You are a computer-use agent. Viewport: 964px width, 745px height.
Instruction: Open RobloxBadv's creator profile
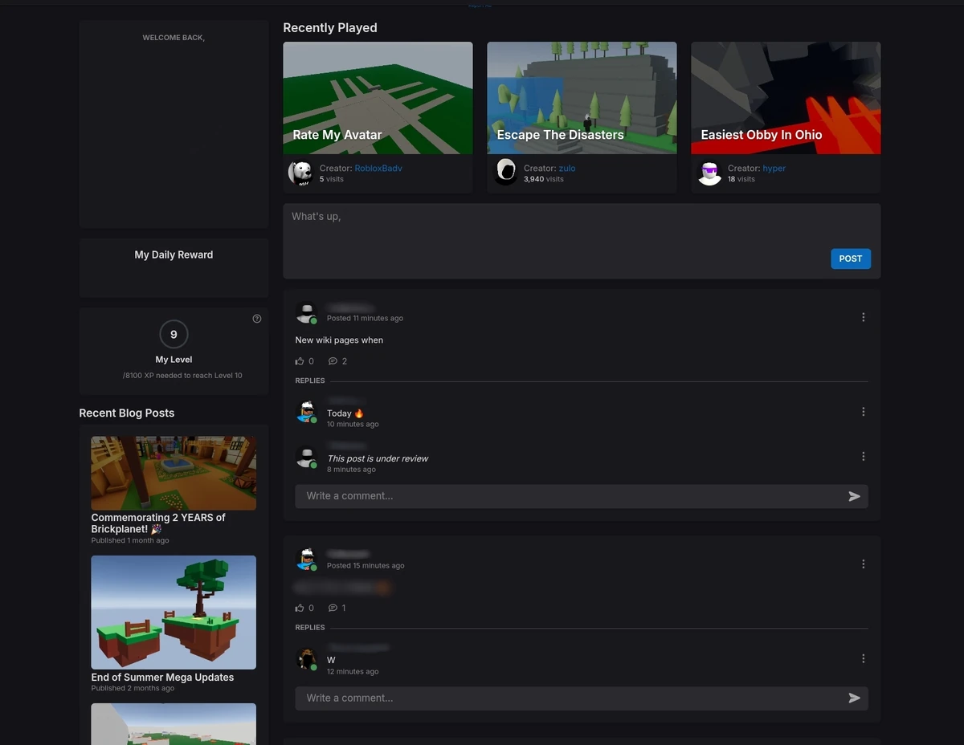coord(378,168)
